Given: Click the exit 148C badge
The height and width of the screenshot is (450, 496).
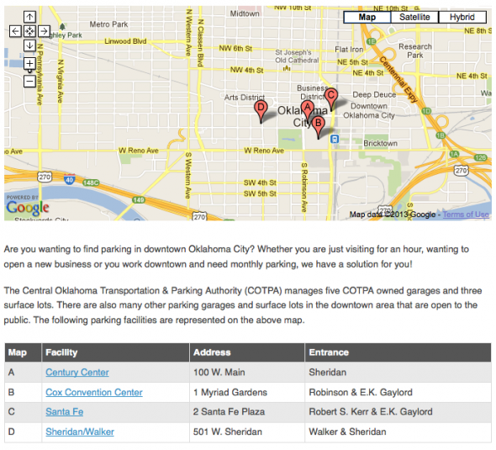Looking at the screenshot, I should coord(91,183).
